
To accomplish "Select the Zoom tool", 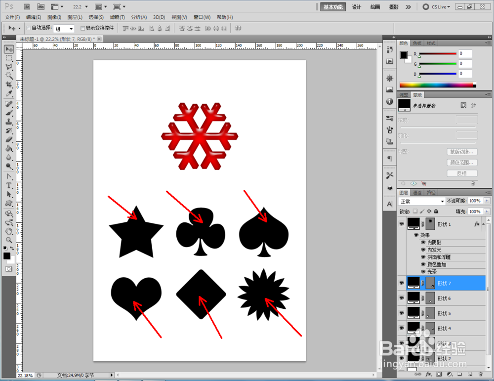I will pos(9,240).
